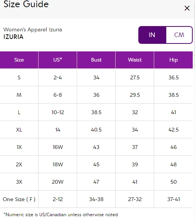Switch measurements to CM

(179, 35)
